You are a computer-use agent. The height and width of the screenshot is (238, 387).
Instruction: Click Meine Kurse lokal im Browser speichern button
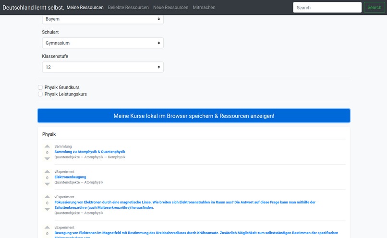tap(194, 116)
